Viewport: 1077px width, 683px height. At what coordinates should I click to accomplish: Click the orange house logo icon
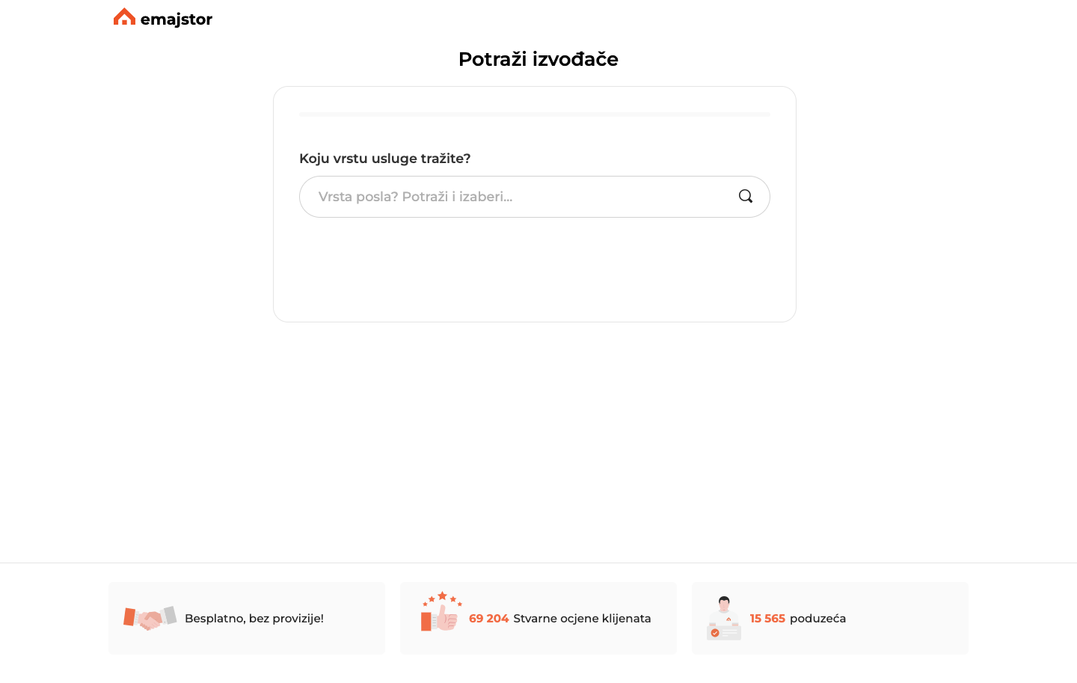click(124, 17)
